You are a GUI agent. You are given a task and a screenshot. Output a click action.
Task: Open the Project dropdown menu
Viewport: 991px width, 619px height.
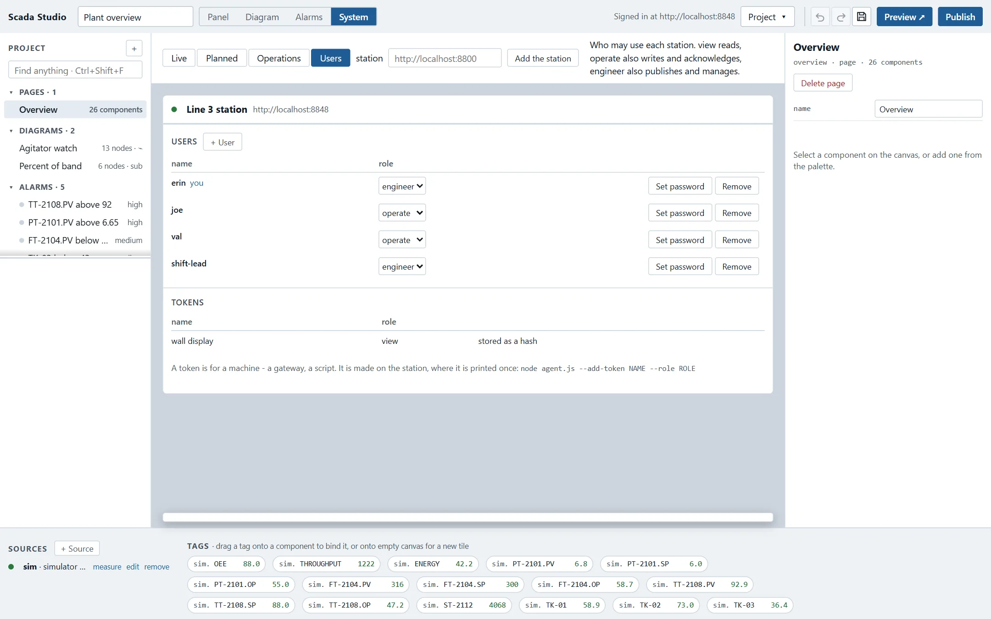point(767,17)
